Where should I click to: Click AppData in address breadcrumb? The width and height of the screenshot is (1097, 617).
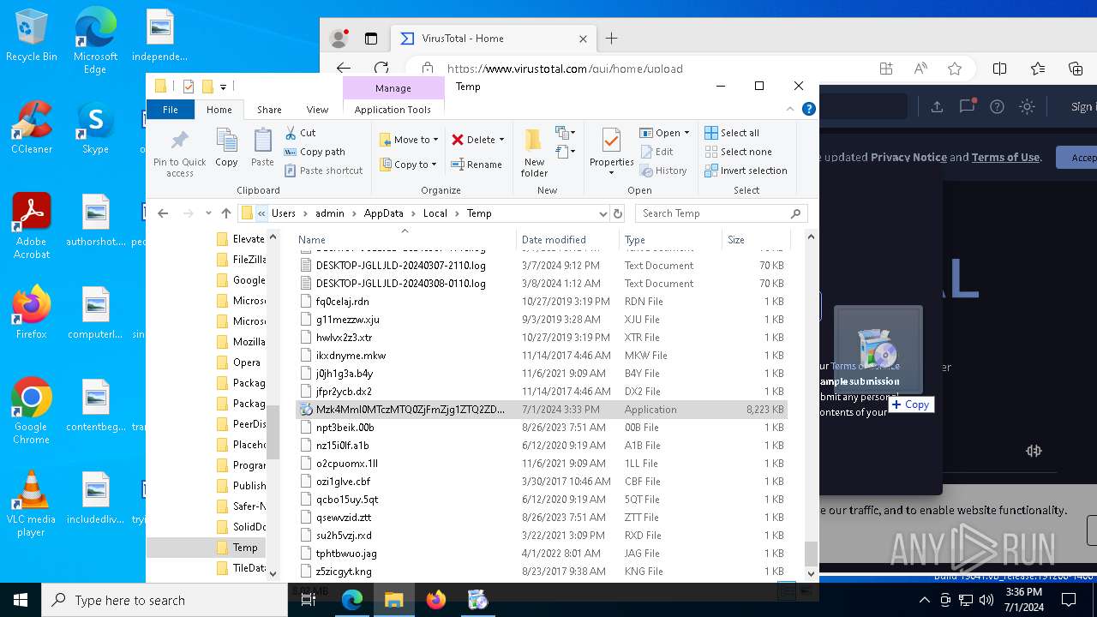point(383,213)
